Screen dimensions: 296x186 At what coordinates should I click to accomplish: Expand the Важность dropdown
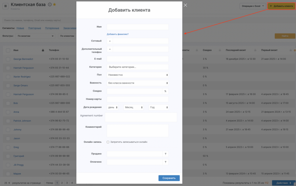tap(138, 83)
